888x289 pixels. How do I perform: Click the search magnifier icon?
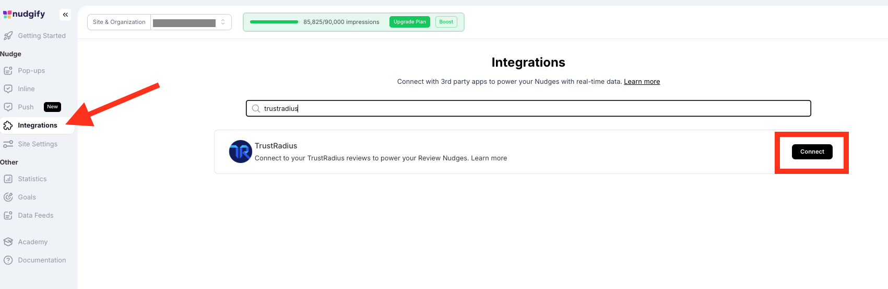coord(256,108)
